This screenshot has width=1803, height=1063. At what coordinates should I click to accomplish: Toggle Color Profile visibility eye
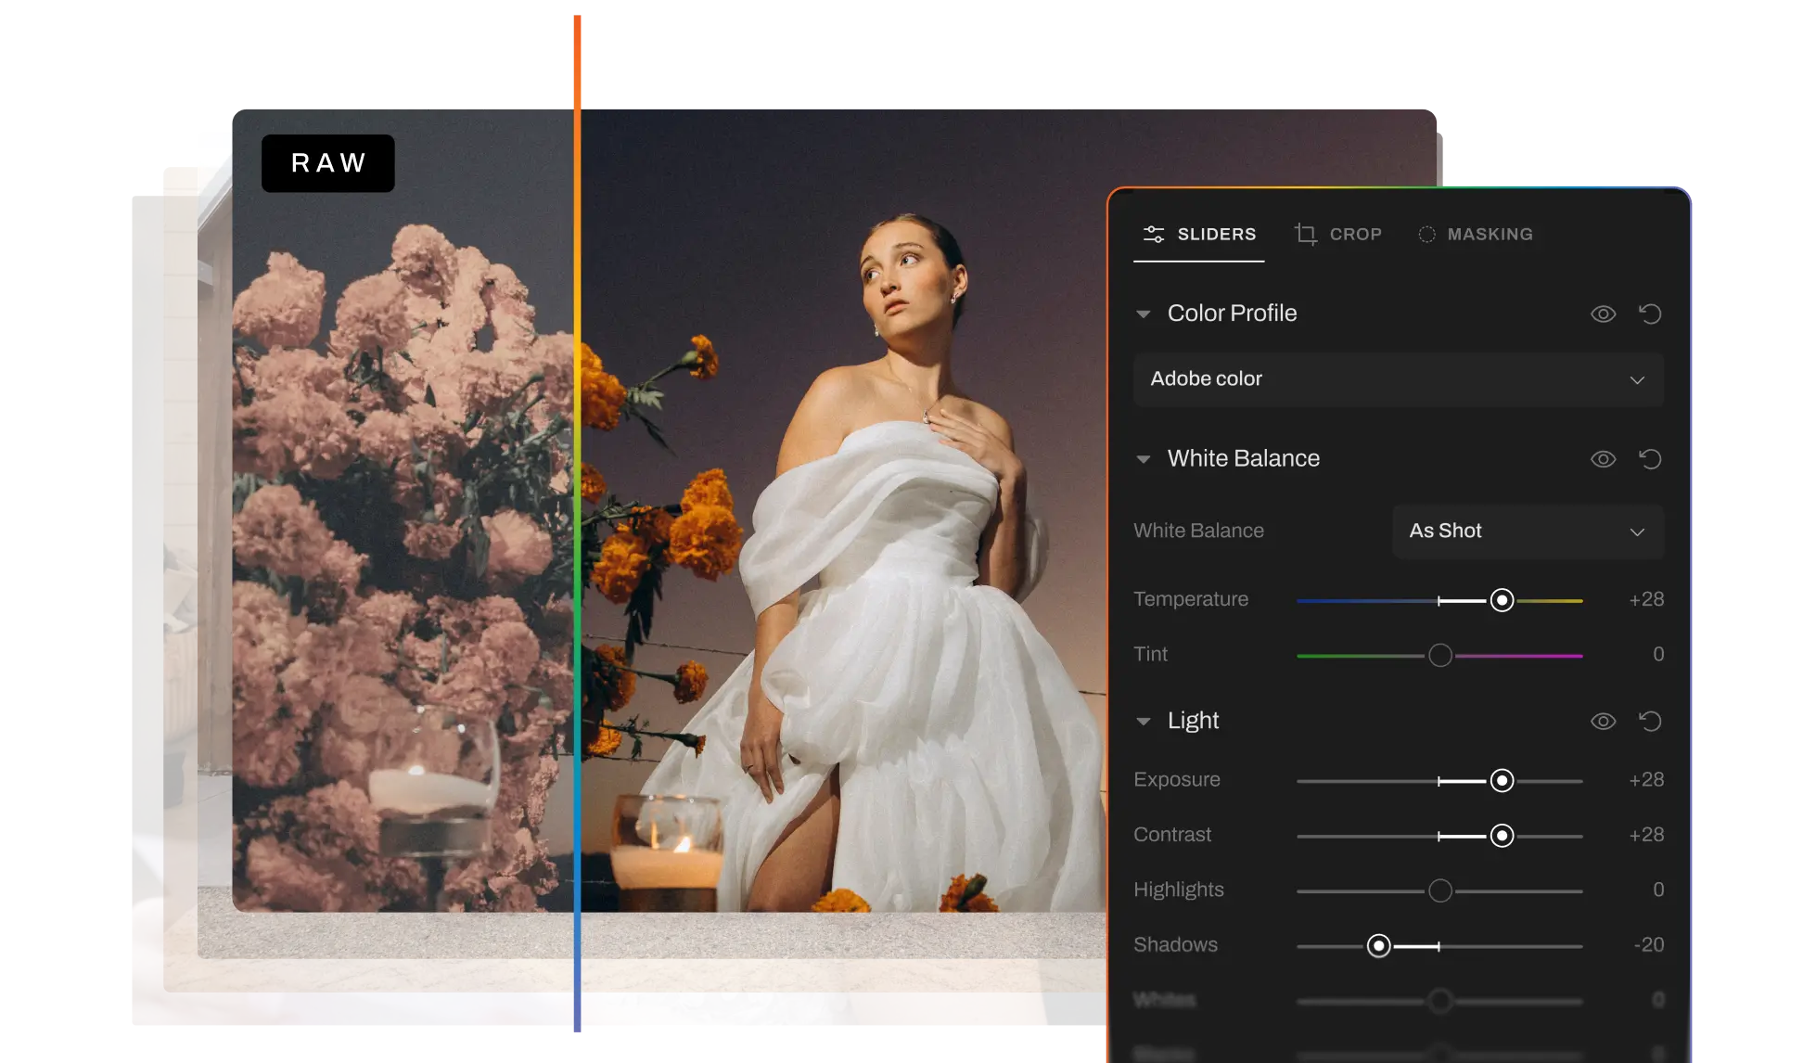[1603, 314]
